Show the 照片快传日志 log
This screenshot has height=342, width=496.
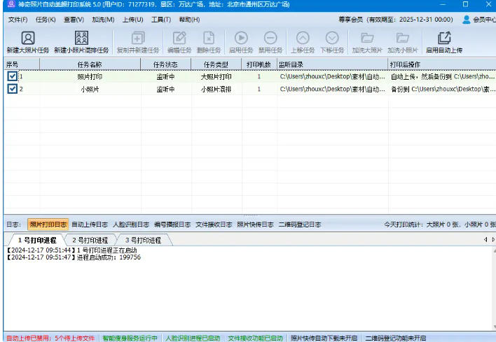tap(255, 225)
